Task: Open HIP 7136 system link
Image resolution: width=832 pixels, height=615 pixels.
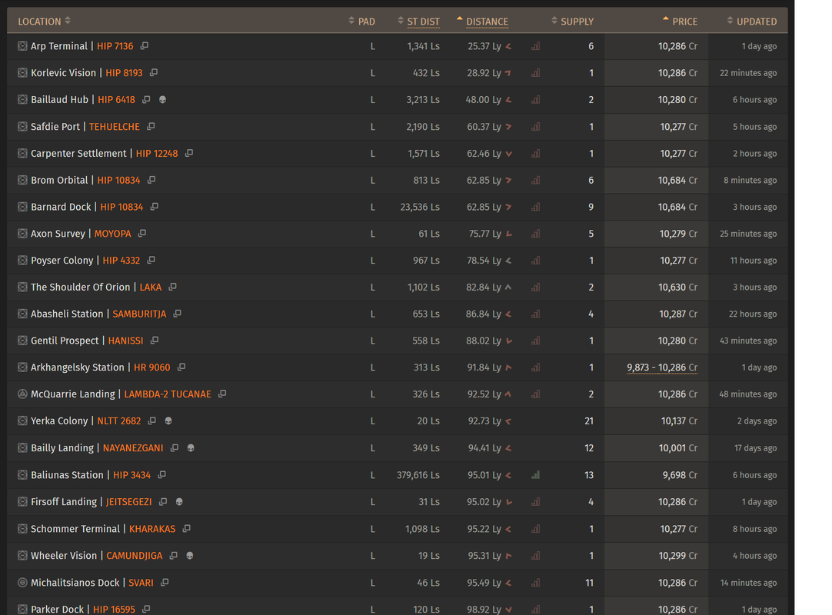Action: (x=115, y=46)
